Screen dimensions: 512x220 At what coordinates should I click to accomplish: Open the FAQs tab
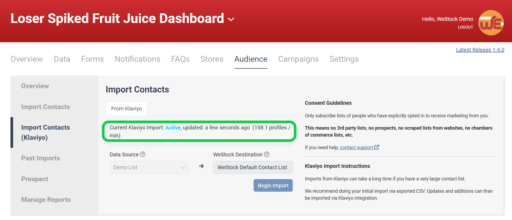point(180,59)
